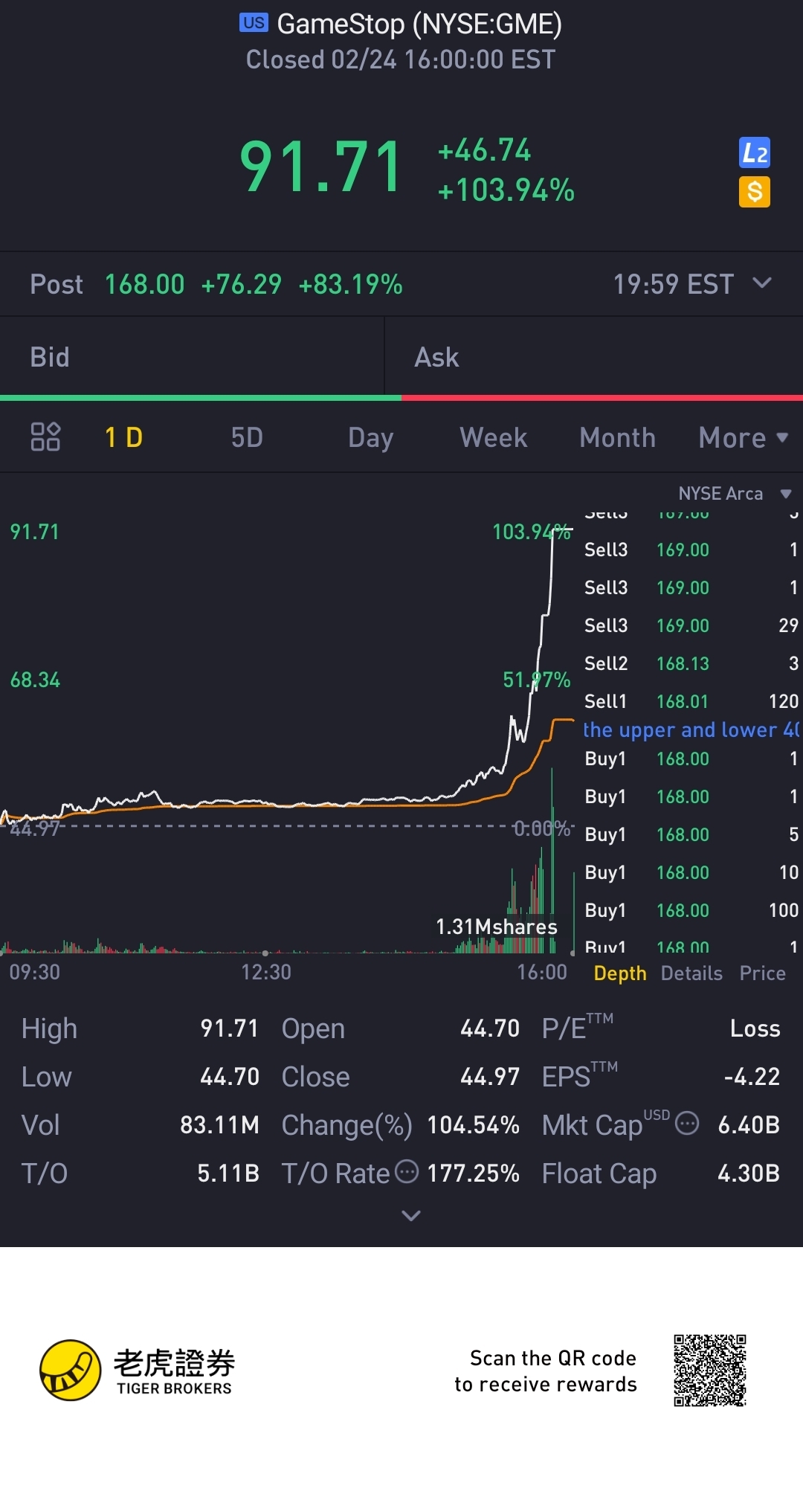Image resolution: width=803 pixels, height=1494 pixels.
Task: Tap the Open 44.70 value
Action: pyautogui.click(x=490, y=1028)
